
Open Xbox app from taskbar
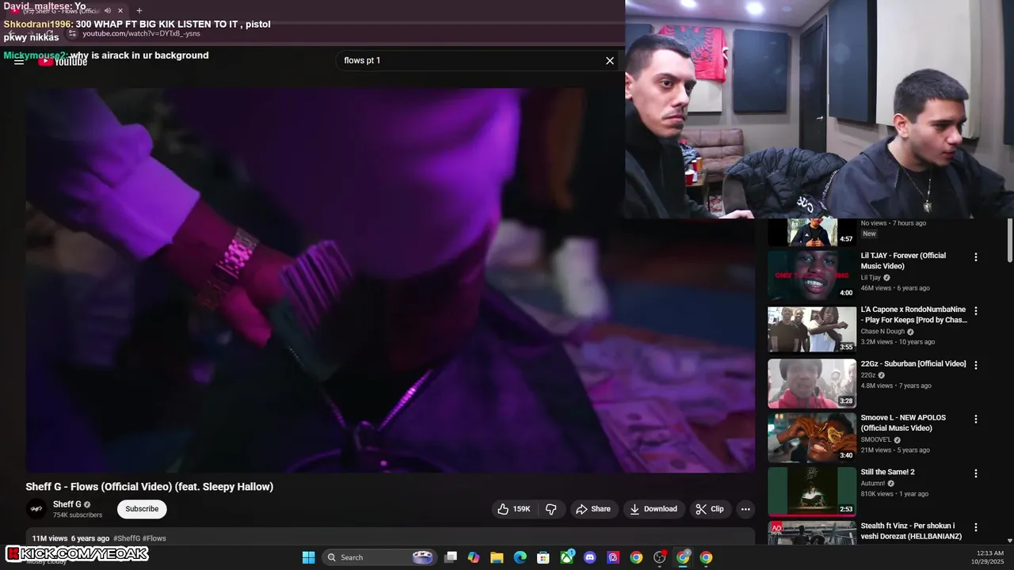[x=567, y=557]
